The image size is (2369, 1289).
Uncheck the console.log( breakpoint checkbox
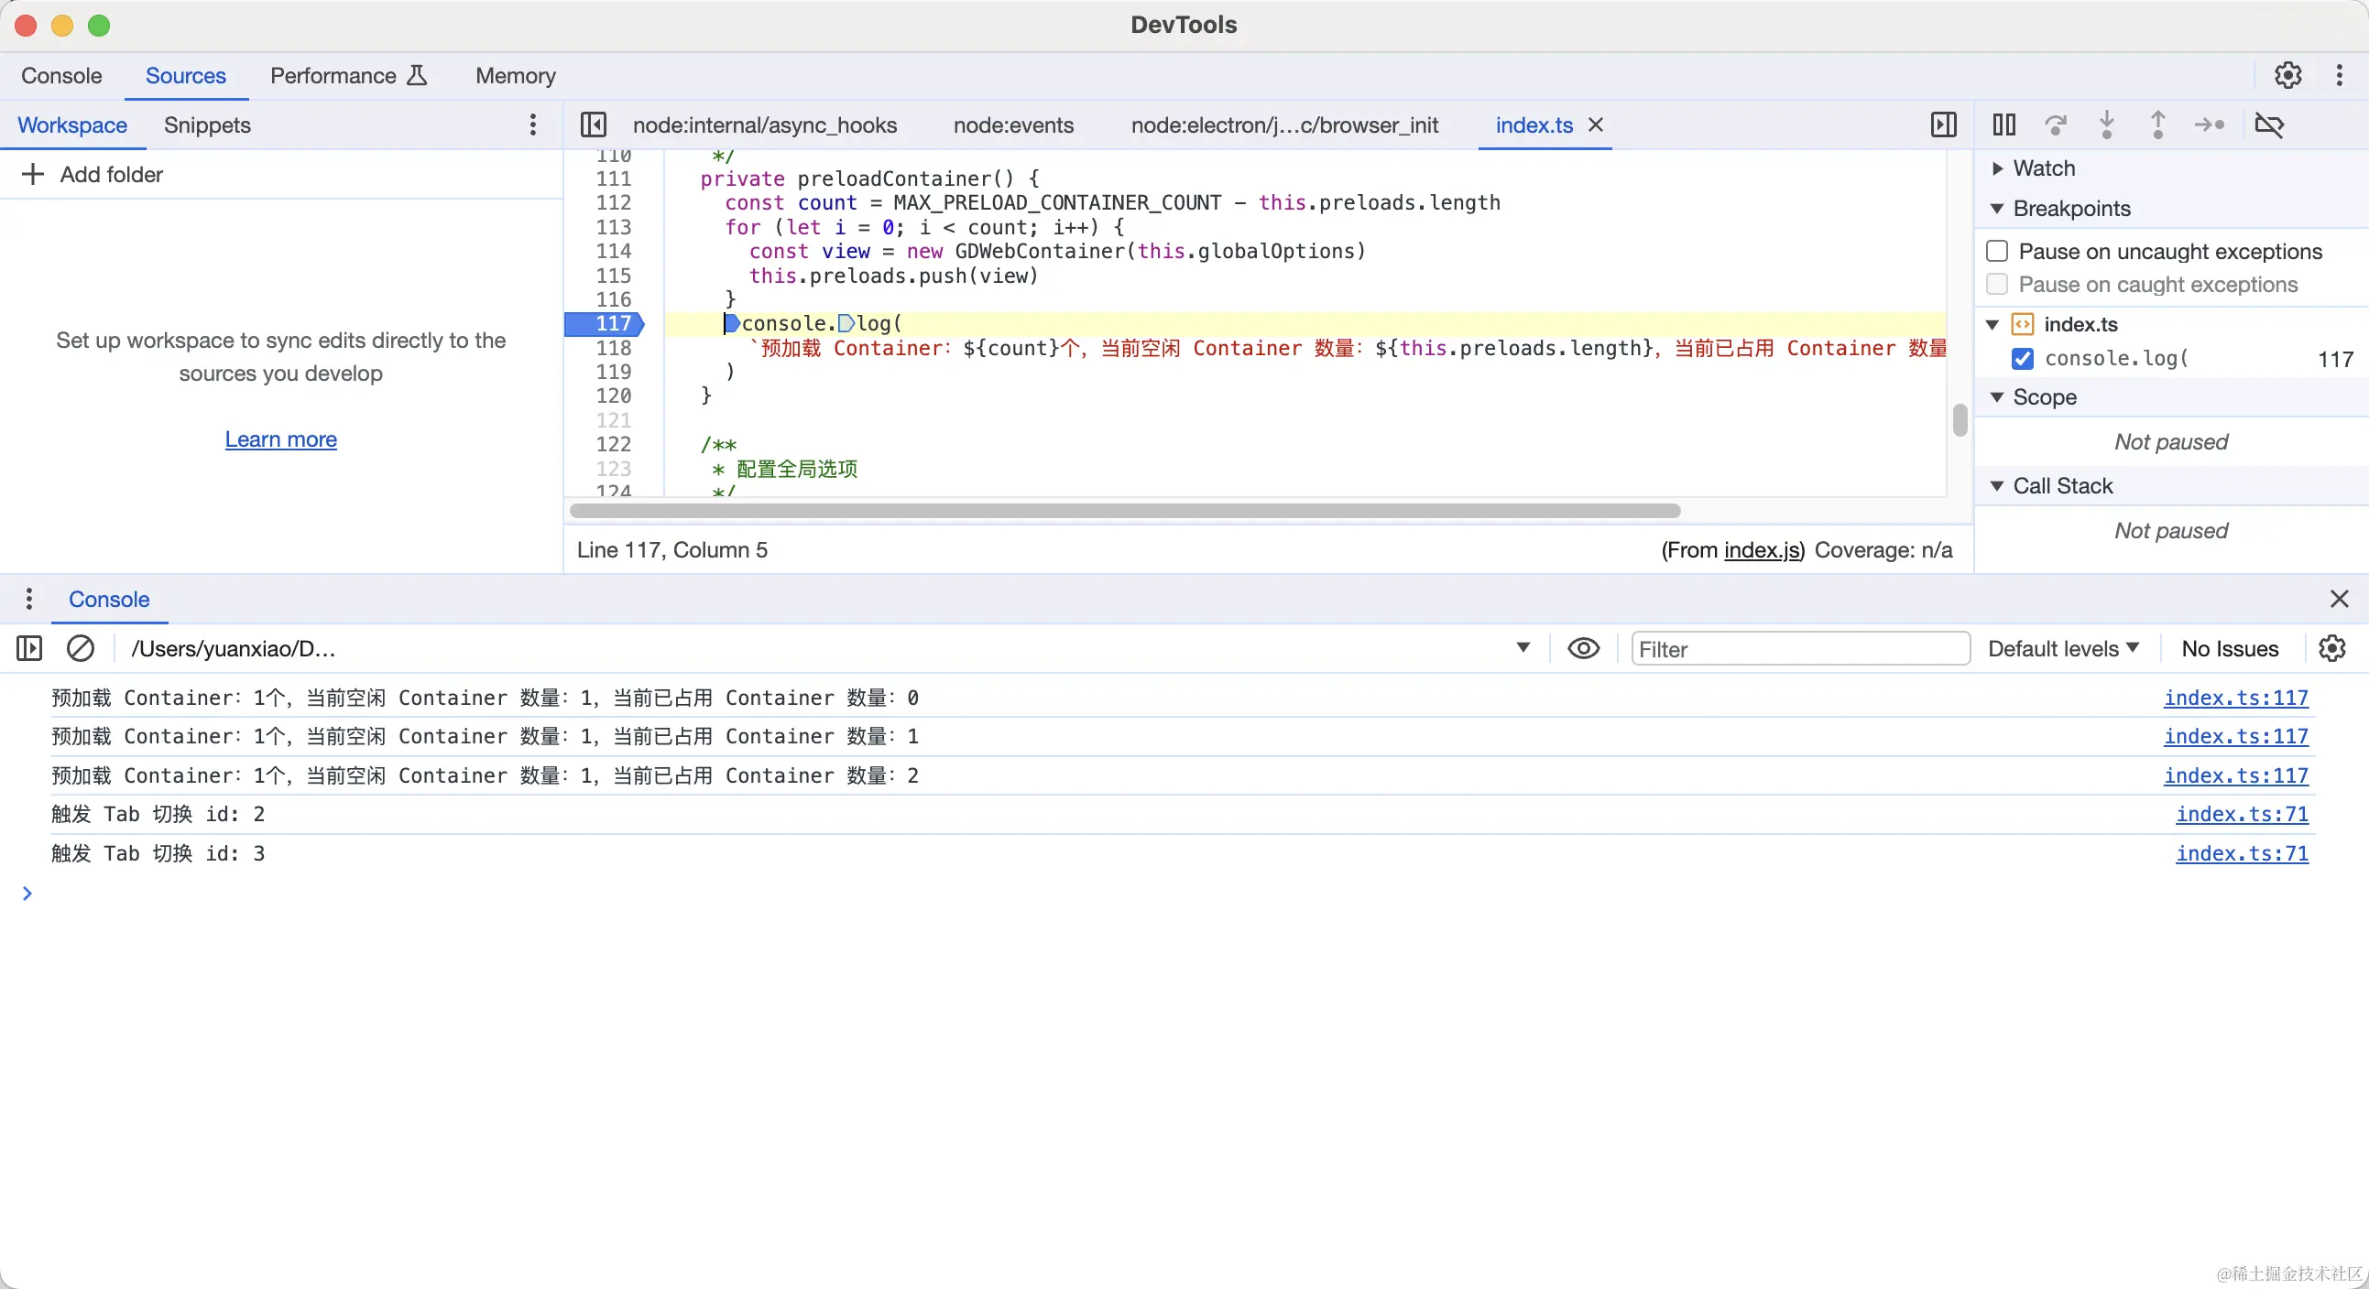pyautogui.click(x=2023, y=358)
